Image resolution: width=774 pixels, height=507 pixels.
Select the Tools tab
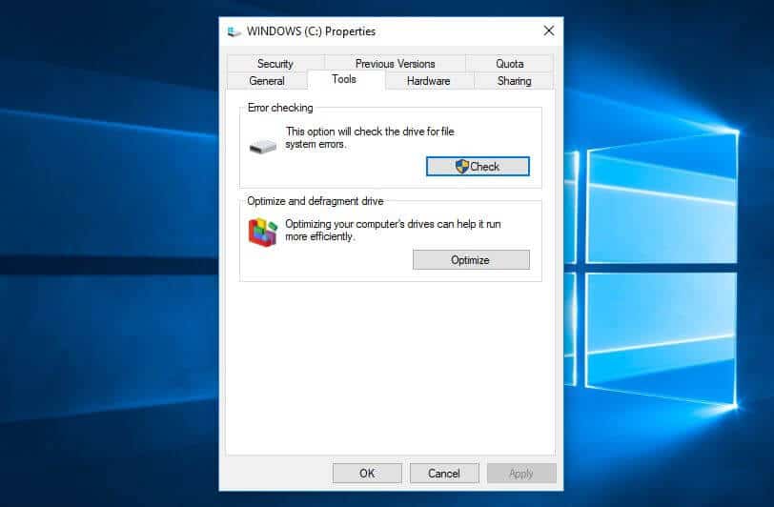(344, 80)
